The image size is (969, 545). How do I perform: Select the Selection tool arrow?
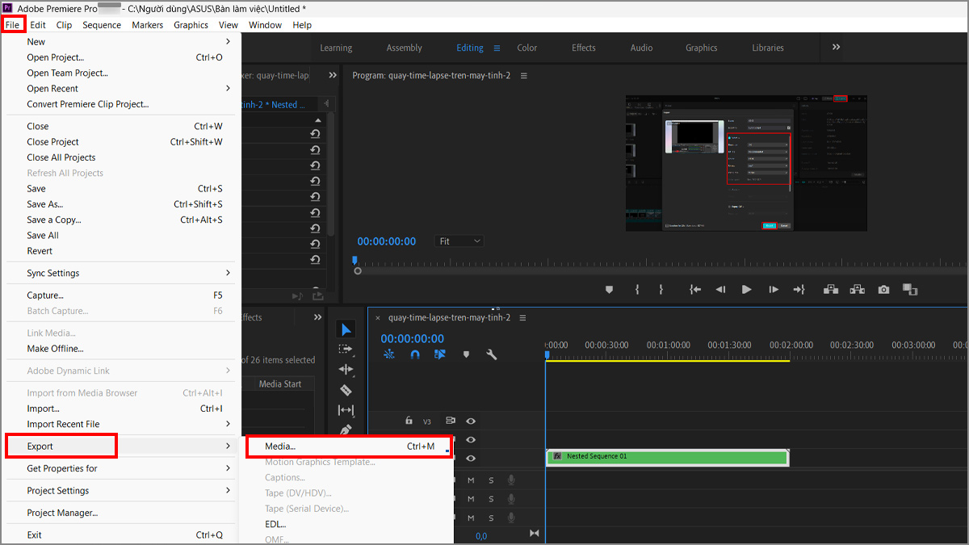tap(346, 329)
